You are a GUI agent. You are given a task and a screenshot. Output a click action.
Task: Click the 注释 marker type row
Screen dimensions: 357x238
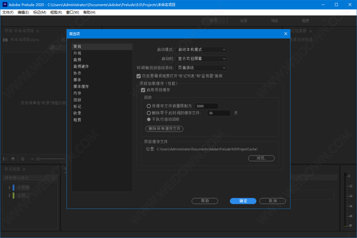pyautogui.click(x=31, y=196)
